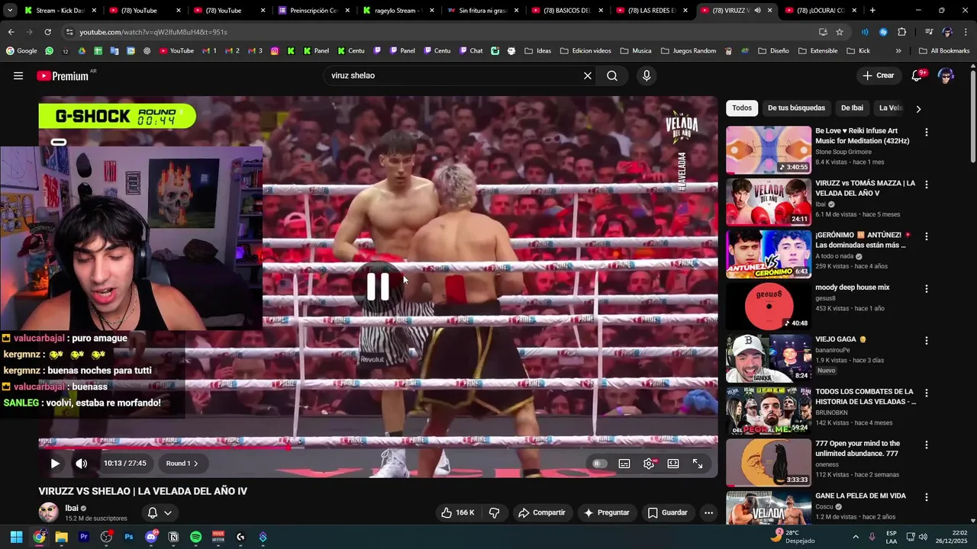Reload the page
This screenshot has height=549, width=977.
pos(47,32)
